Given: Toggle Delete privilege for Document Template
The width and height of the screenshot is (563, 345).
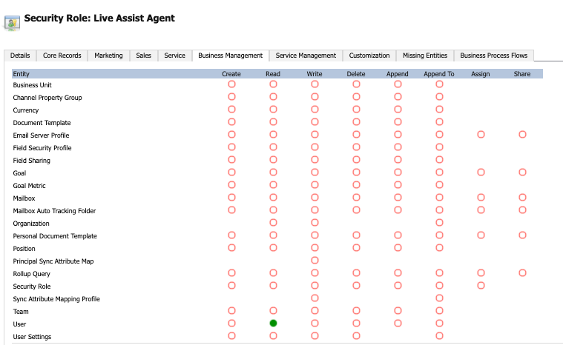Looking at the screenshot, I should (x=356, y=121).
